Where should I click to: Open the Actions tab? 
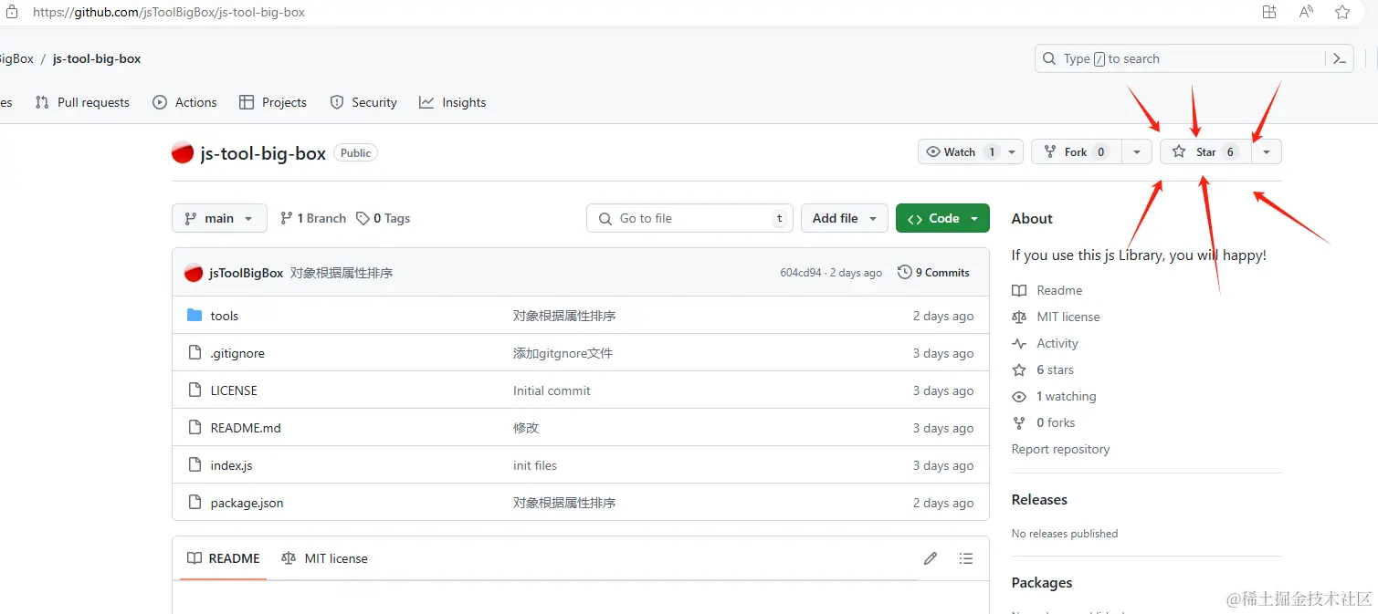[185, 102]
